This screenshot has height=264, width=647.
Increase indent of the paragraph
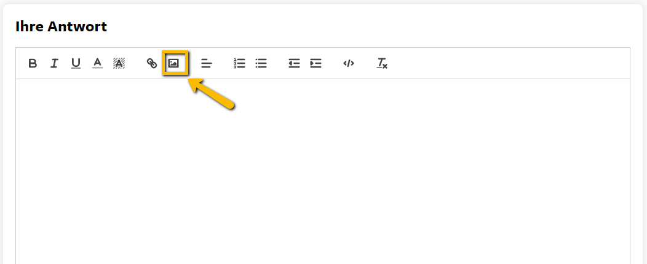(316, 63)
